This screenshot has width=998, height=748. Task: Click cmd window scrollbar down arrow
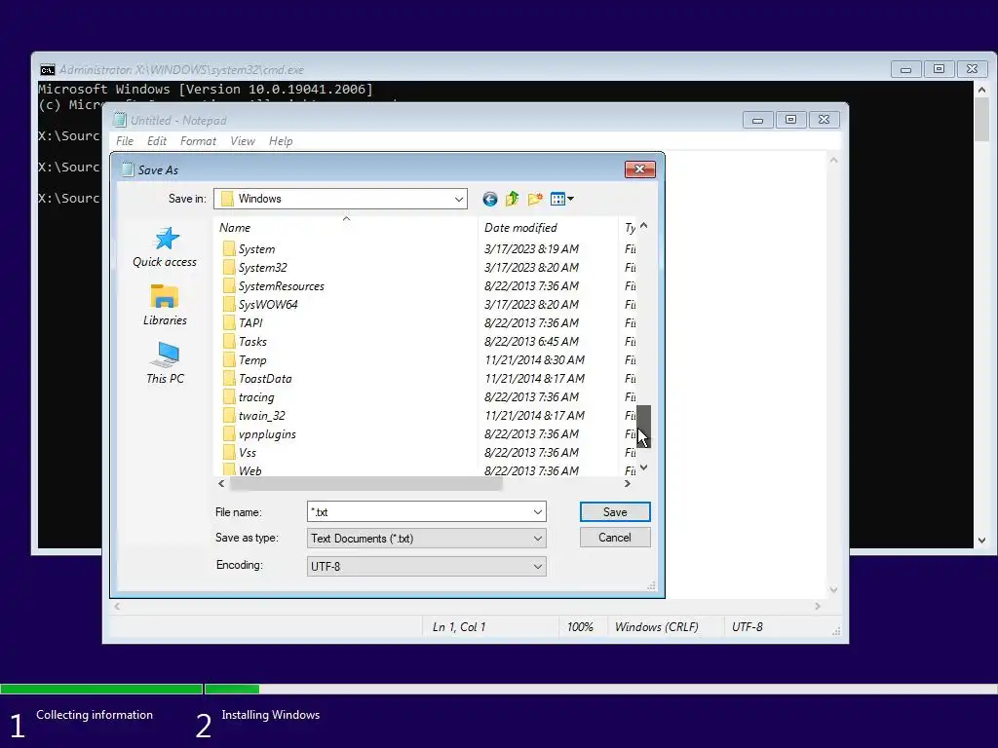coord(981,540)
